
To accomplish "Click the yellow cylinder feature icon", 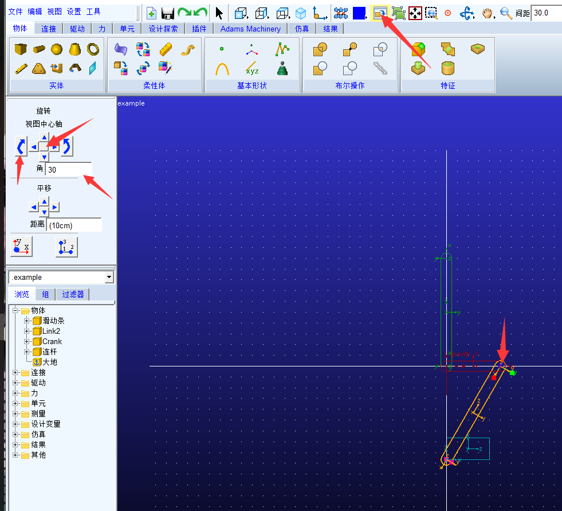I will click(448, 69).
